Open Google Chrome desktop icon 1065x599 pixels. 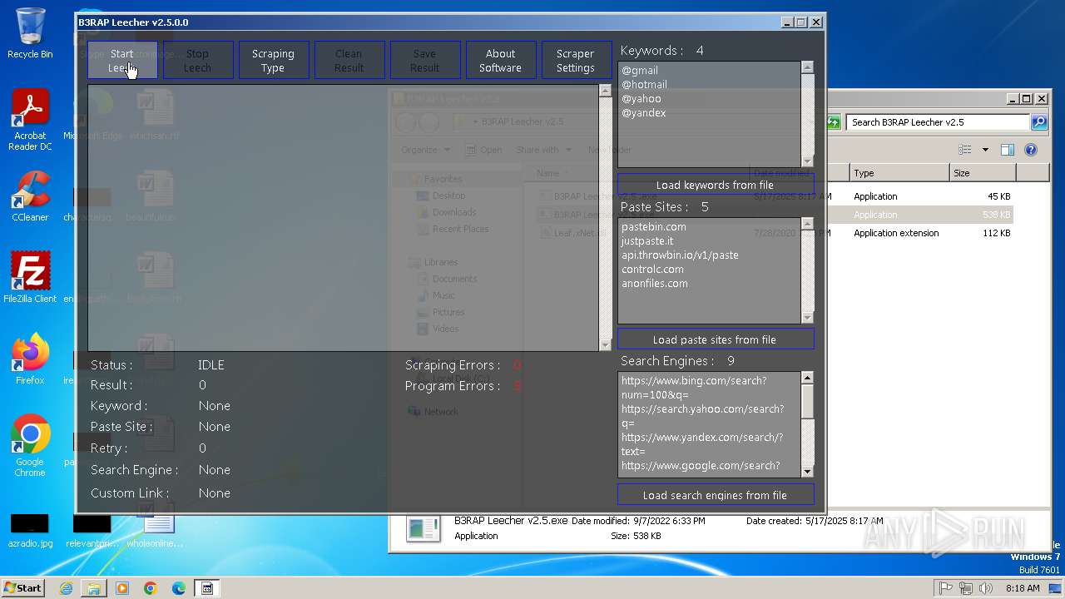click(30, 445)
